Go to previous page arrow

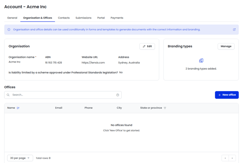(x=225, y=158)
